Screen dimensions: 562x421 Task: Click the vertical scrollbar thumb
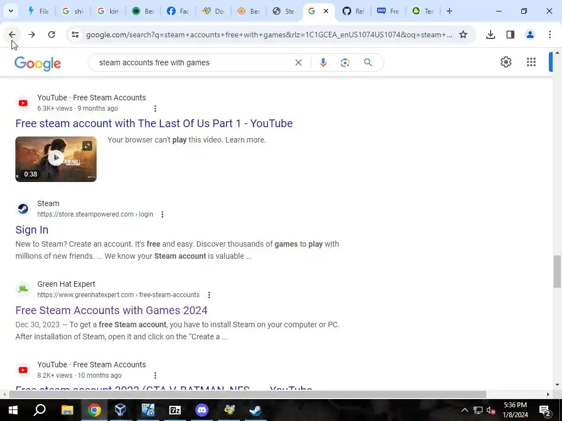coord(557,271)
